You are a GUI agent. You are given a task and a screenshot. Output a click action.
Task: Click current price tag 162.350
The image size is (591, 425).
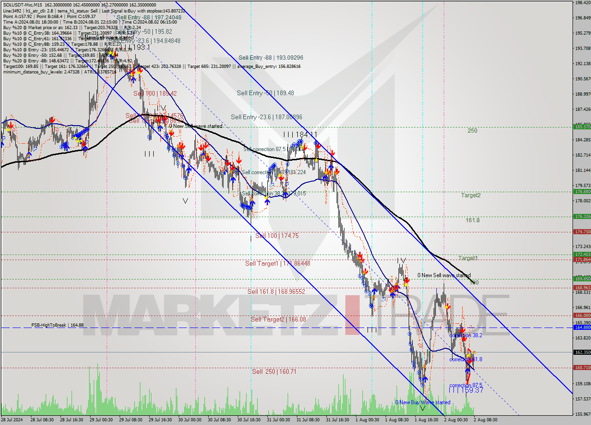pyautogui.click(x=582, y=352)
